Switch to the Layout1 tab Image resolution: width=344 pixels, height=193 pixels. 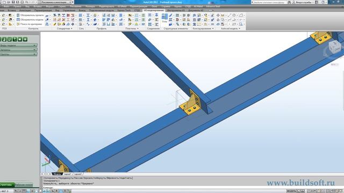[68, 174]
